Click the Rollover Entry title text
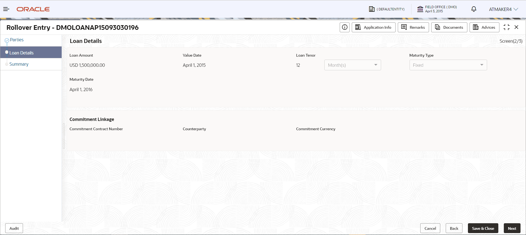This screenshot has width=526, height=235. pos(72,27)
